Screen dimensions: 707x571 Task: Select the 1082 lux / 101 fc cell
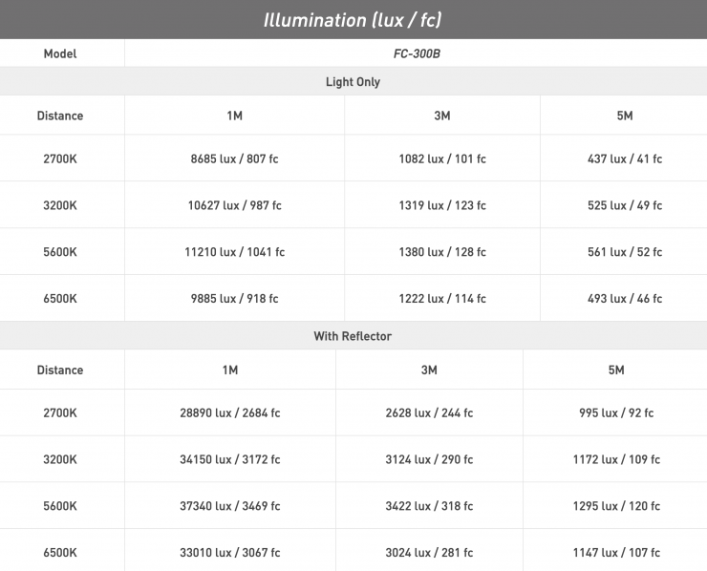click(x=442, y=159)
